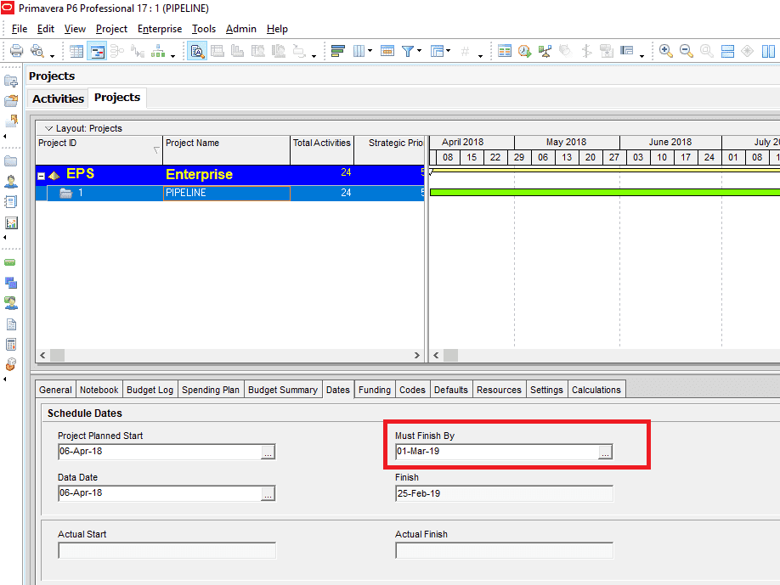
Task: Expand the Layout: Projects options arrow
Action: point(48,128)
